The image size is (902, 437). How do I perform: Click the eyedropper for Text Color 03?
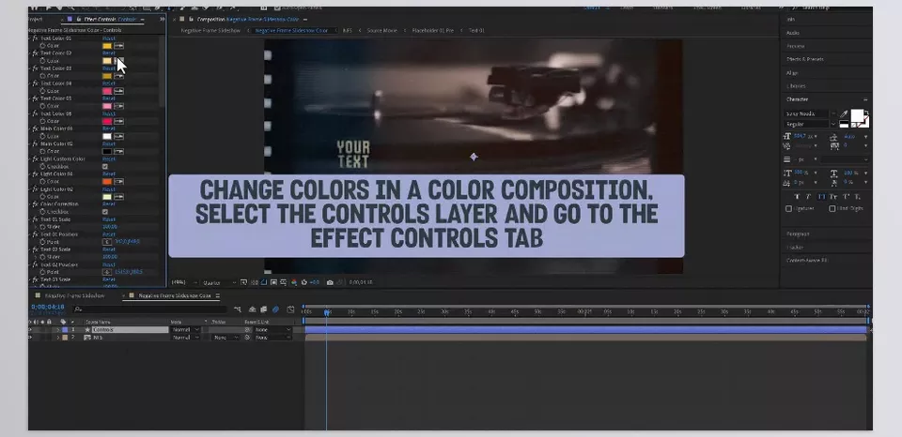119,76
